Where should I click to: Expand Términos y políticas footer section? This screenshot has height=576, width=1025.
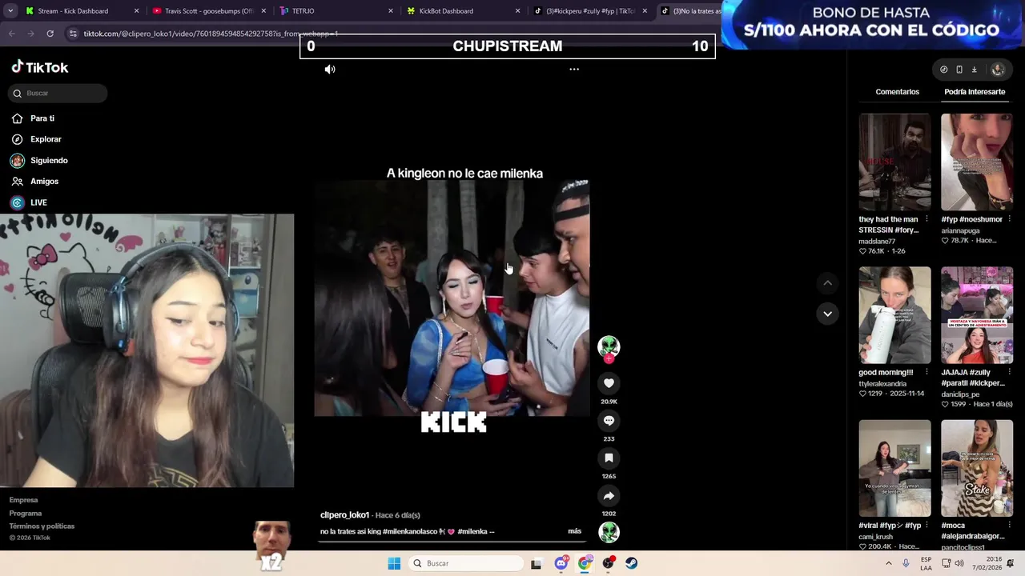click(x=42, y=526)
